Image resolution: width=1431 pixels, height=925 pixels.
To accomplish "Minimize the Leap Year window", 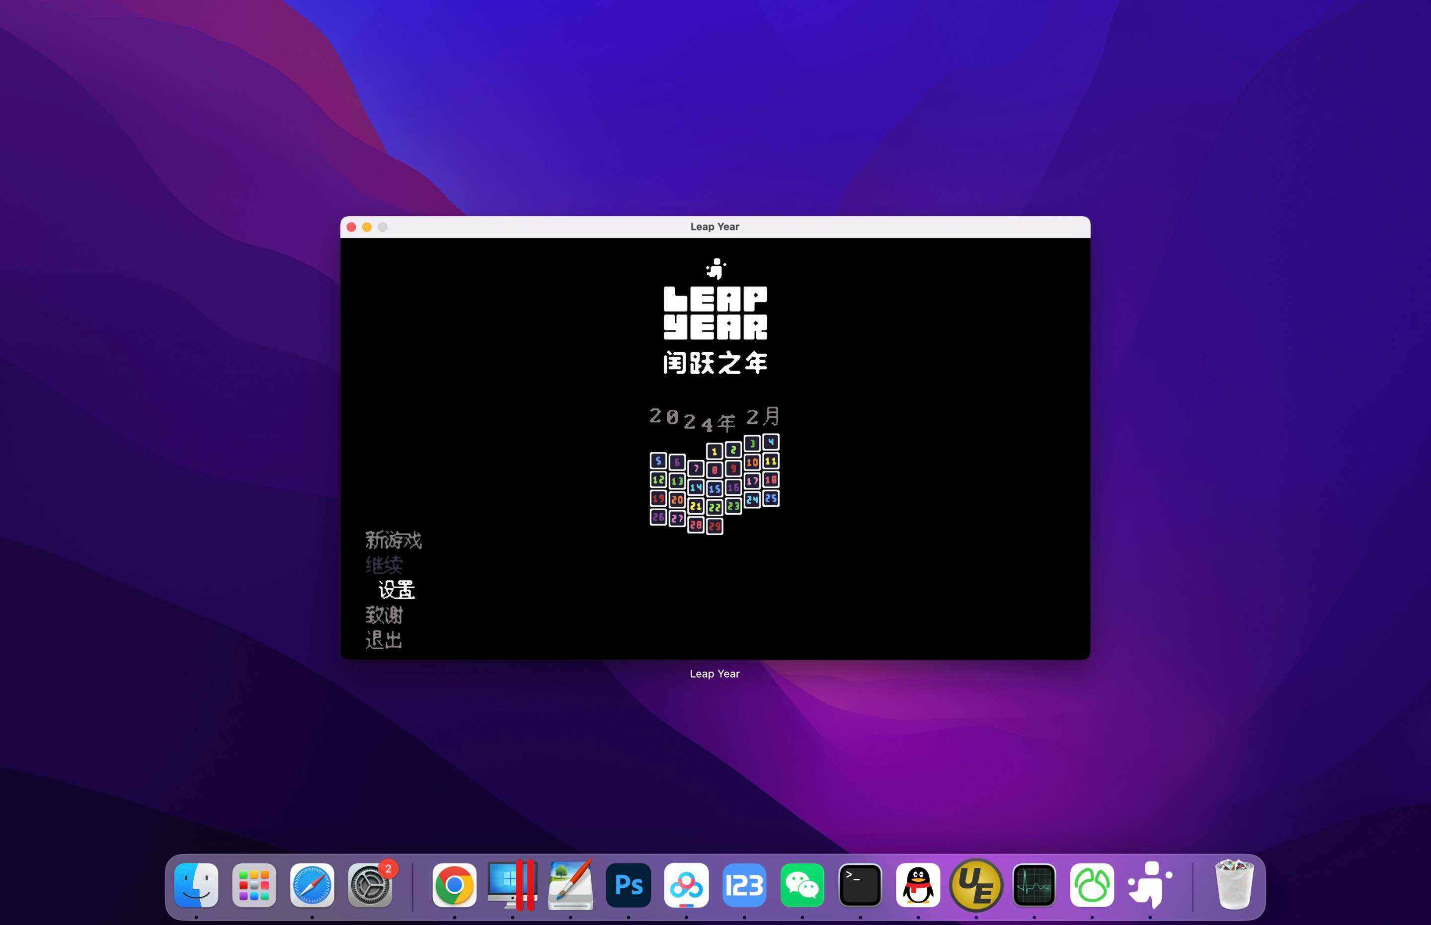I will [367, 227].
